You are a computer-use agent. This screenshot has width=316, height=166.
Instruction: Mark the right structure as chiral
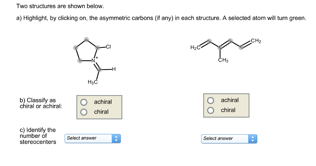210,110
